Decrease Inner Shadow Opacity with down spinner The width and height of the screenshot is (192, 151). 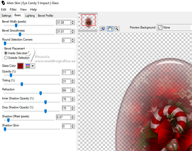(73, 101)
